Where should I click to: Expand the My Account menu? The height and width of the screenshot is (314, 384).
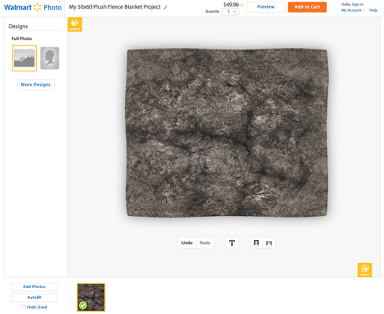[353, 10]
